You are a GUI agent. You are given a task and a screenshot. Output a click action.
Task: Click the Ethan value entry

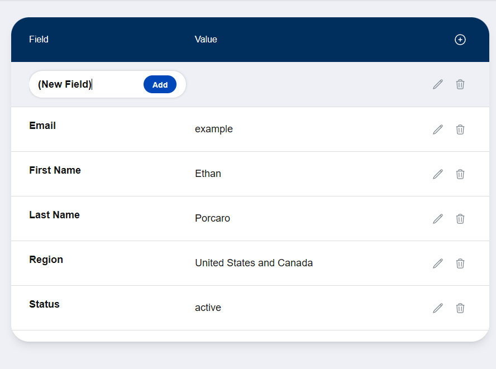pos(208,174)
